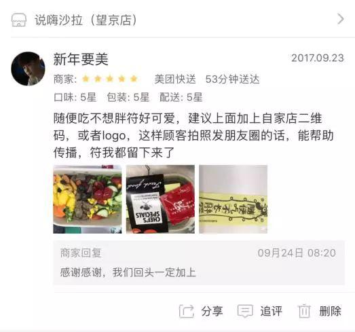This screenshot has width=355, height=332.
Task: Tap the review date 2017.09.23
Action: (318, 58)
